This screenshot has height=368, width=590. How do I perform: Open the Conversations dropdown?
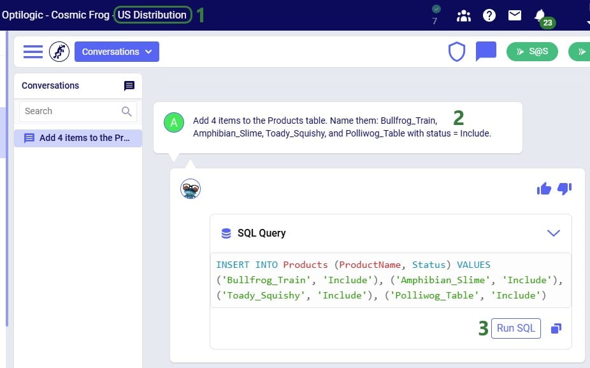pos(117,52)
